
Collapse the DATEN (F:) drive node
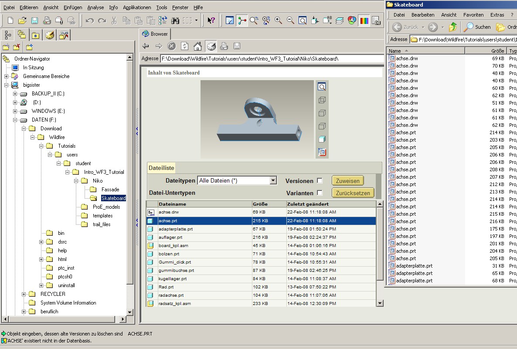click(x=15, y=120)
